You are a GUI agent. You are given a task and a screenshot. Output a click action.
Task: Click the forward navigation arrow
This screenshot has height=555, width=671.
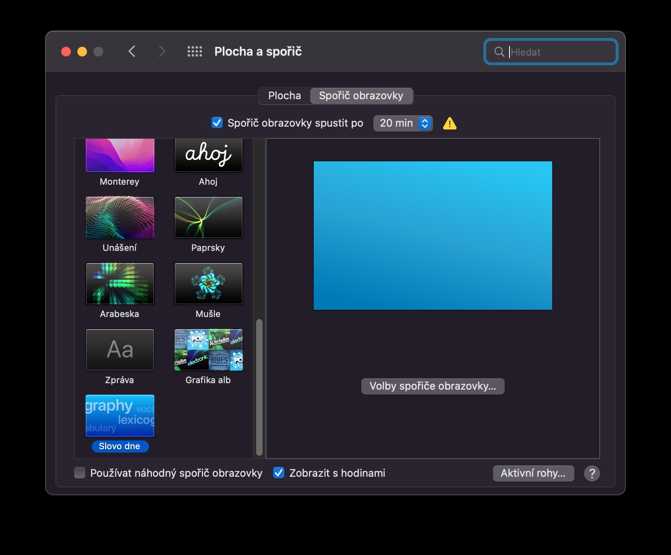(162, 52)
